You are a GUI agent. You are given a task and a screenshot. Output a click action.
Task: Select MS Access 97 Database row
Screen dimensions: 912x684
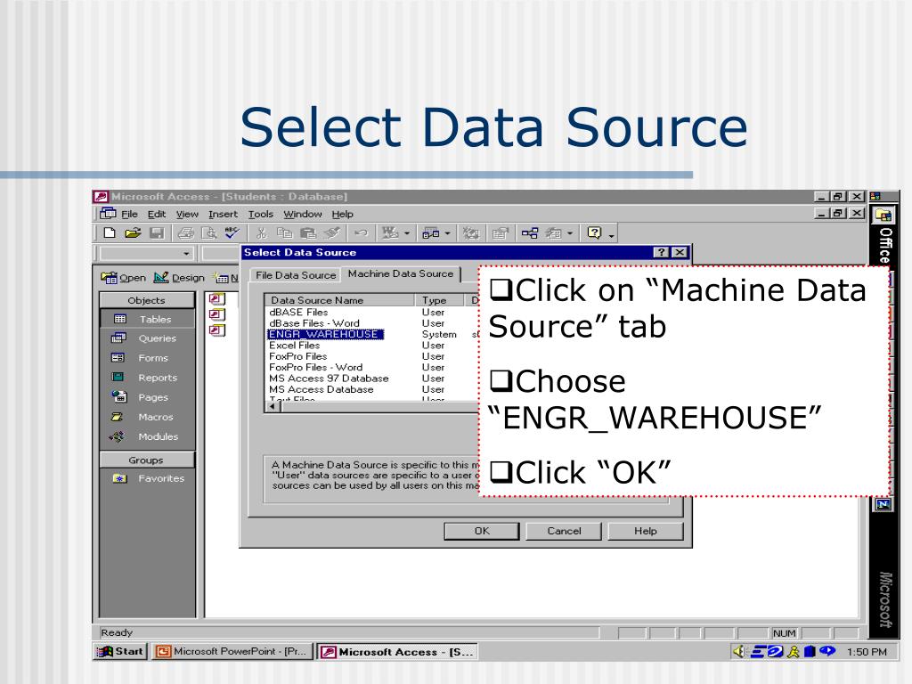click(329, 379)
